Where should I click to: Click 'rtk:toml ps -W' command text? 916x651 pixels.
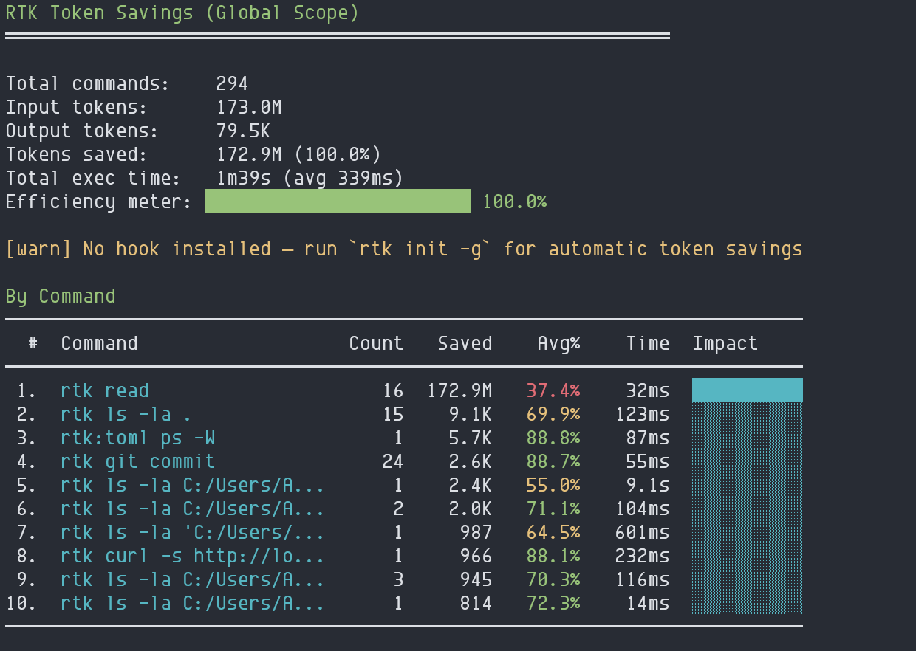click(138, 438)
